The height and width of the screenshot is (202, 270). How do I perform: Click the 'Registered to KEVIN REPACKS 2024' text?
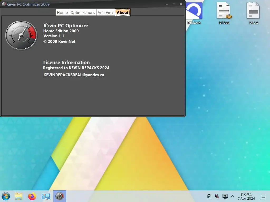[x=76, y=68]
